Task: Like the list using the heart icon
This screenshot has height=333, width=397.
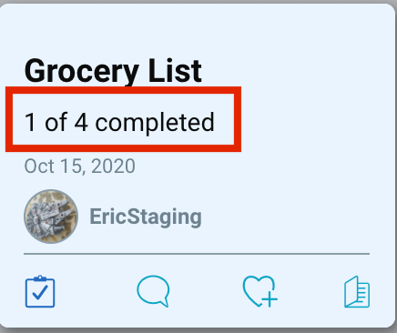Action: click(x=260, y=291)
